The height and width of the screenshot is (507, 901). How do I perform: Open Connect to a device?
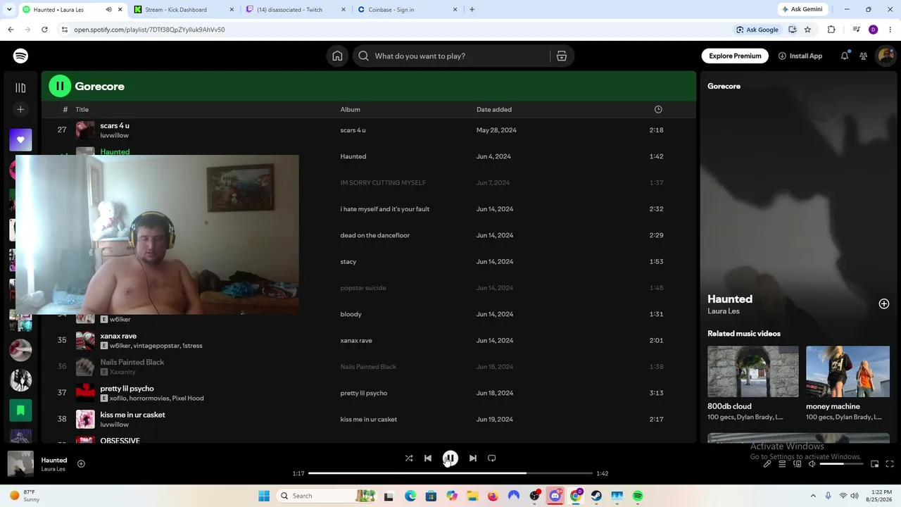tap(798, 464)
